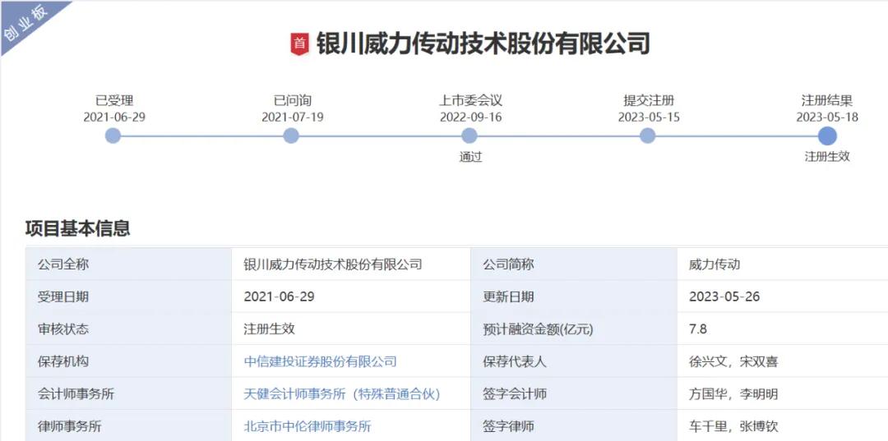Click the 2023-05-26 update date value

[x=724, y=296]
